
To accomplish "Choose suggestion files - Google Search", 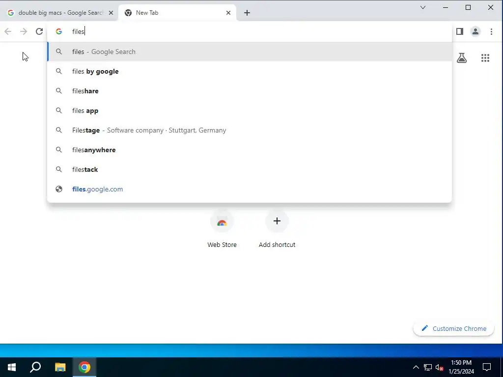I will (249, 52).
